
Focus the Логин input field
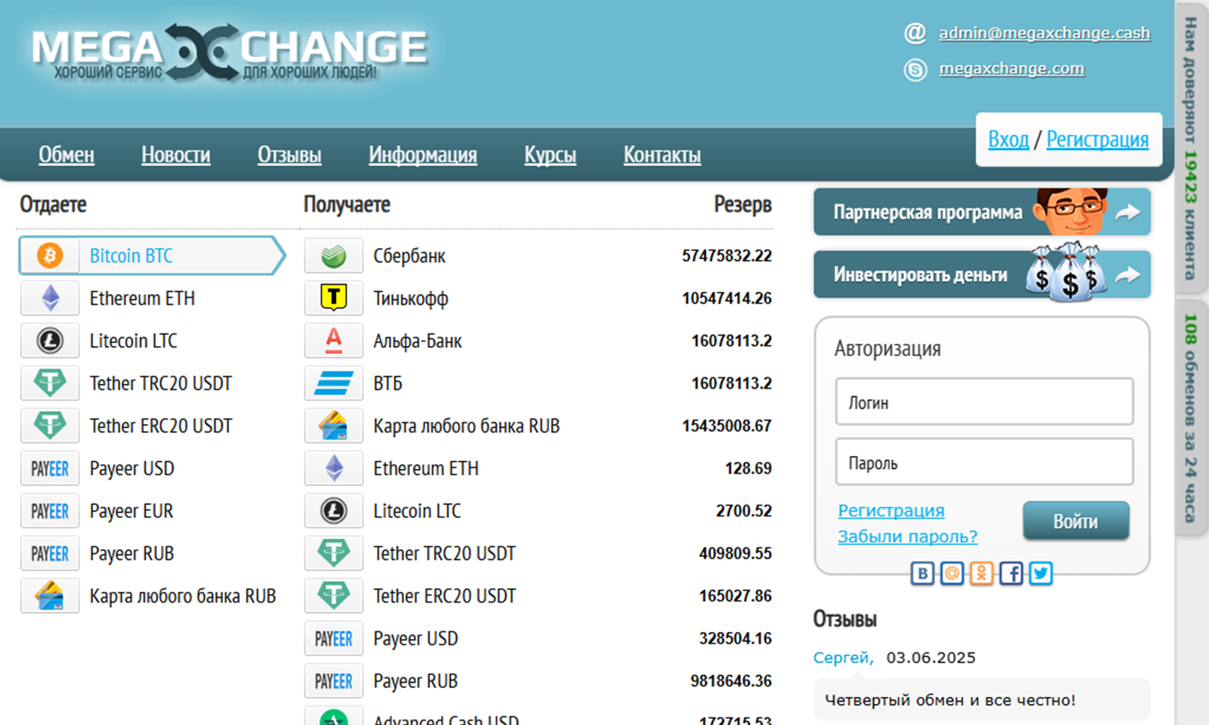pos(984,401)
